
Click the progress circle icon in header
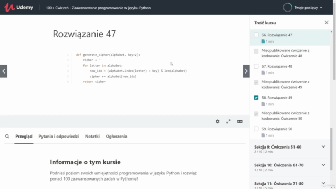pos(287,7)
